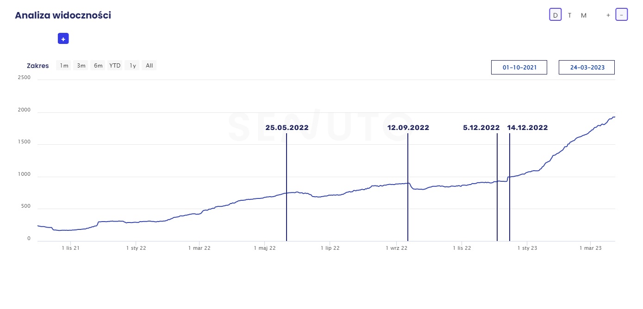Click the blue plus add button
Screen dimensions: 643x309
point(63,39)
